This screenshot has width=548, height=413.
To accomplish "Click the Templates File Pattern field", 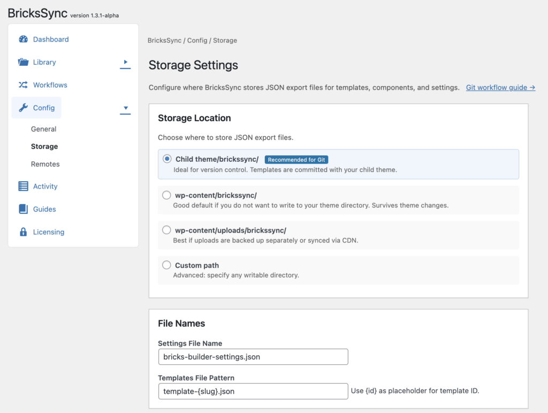I will tap(253, 391).
